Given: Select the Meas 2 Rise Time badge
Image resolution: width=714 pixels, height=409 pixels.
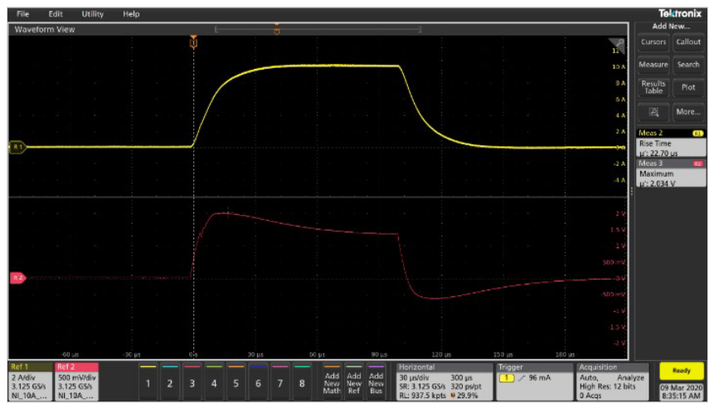Looking at the screenshot, I should pyautogui.click(x=671, y=143).
